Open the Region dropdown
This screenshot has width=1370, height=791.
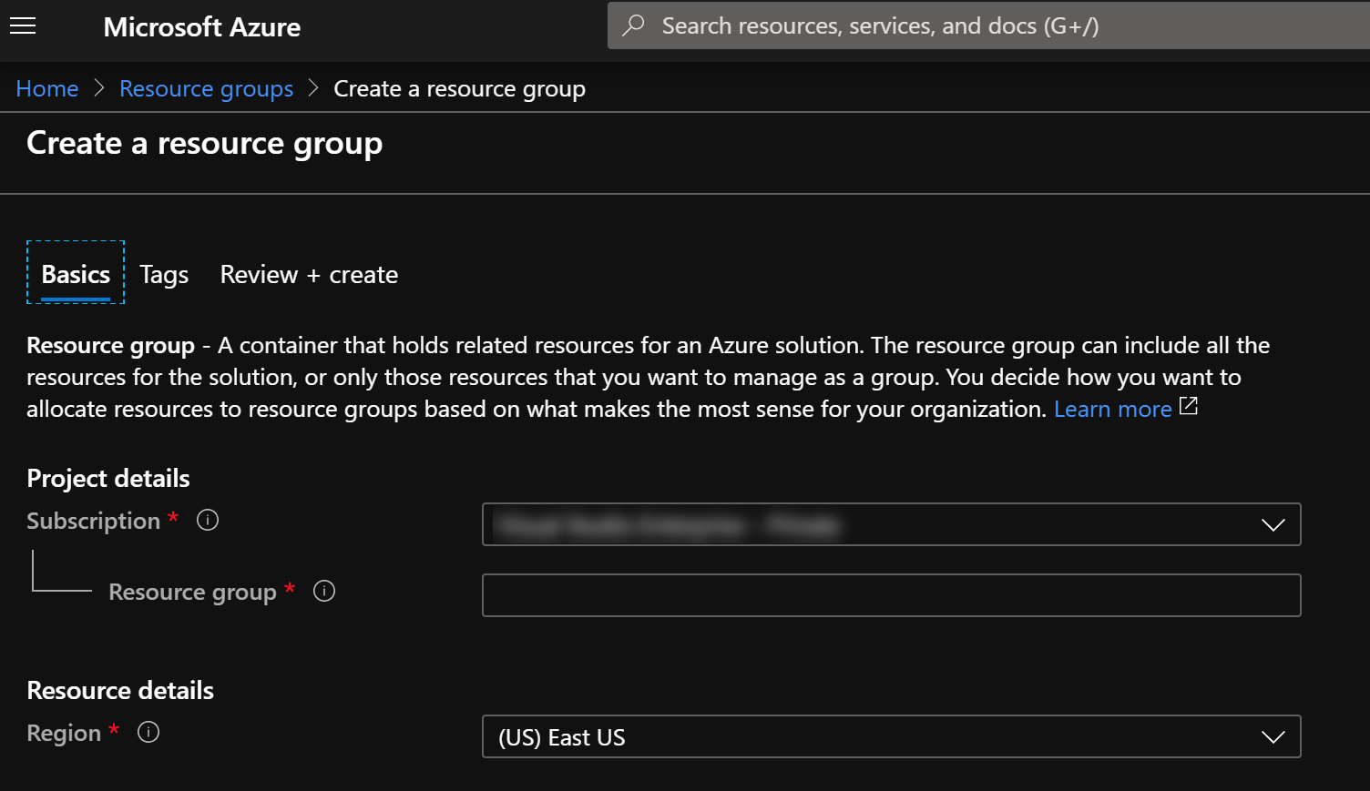coord(891,736)
